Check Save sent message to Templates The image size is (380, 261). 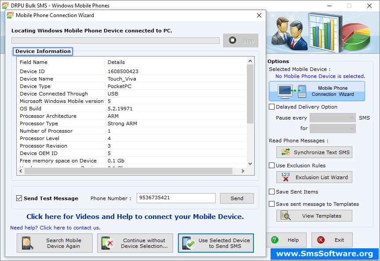coord(271,204)
